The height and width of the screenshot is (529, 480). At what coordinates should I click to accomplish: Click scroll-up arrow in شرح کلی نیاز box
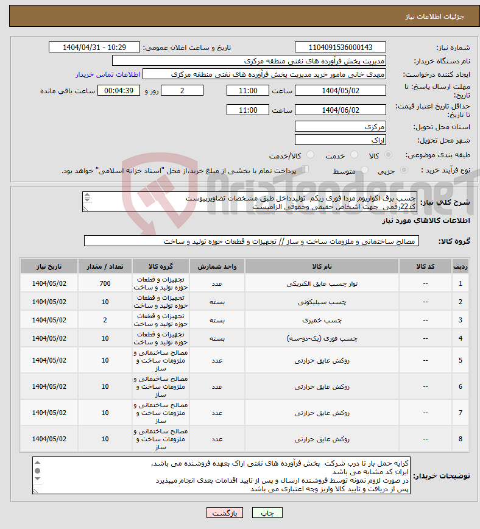pos(87,195)
